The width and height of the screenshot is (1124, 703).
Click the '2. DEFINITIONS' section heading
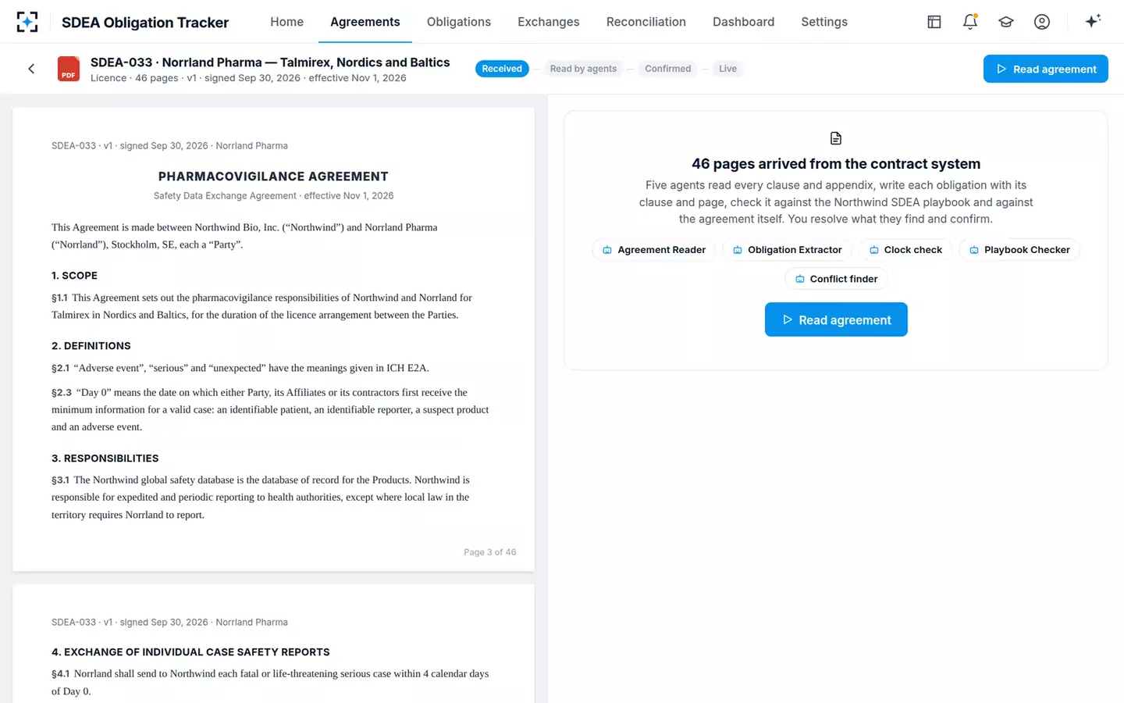tap(91, 346)
